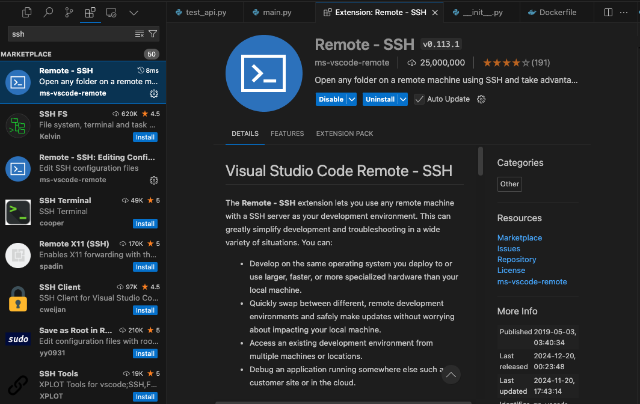Viewport: 640px width, 404px height.
Task: Click the ms-vscode-remote publisher name in header
Action: (352, 63)
